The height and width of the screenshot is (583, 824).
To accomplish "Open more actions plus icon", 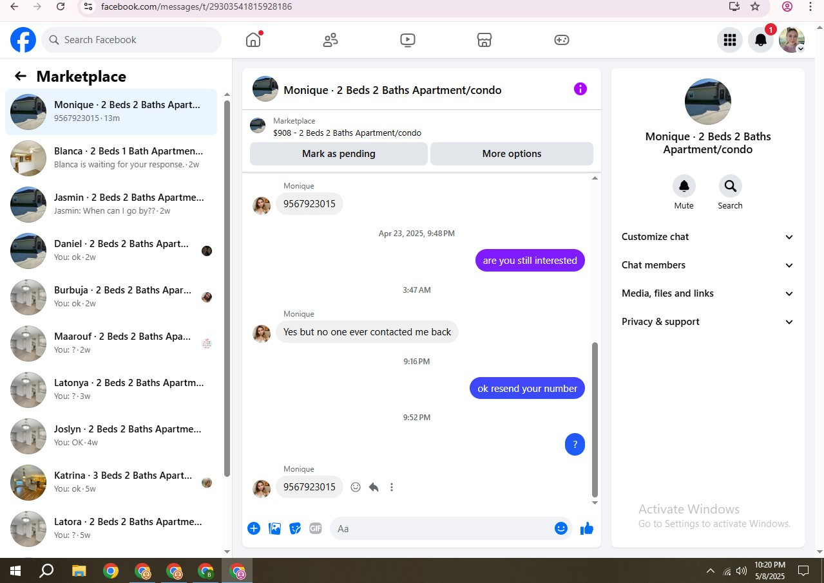I will [x=254, y=528].
